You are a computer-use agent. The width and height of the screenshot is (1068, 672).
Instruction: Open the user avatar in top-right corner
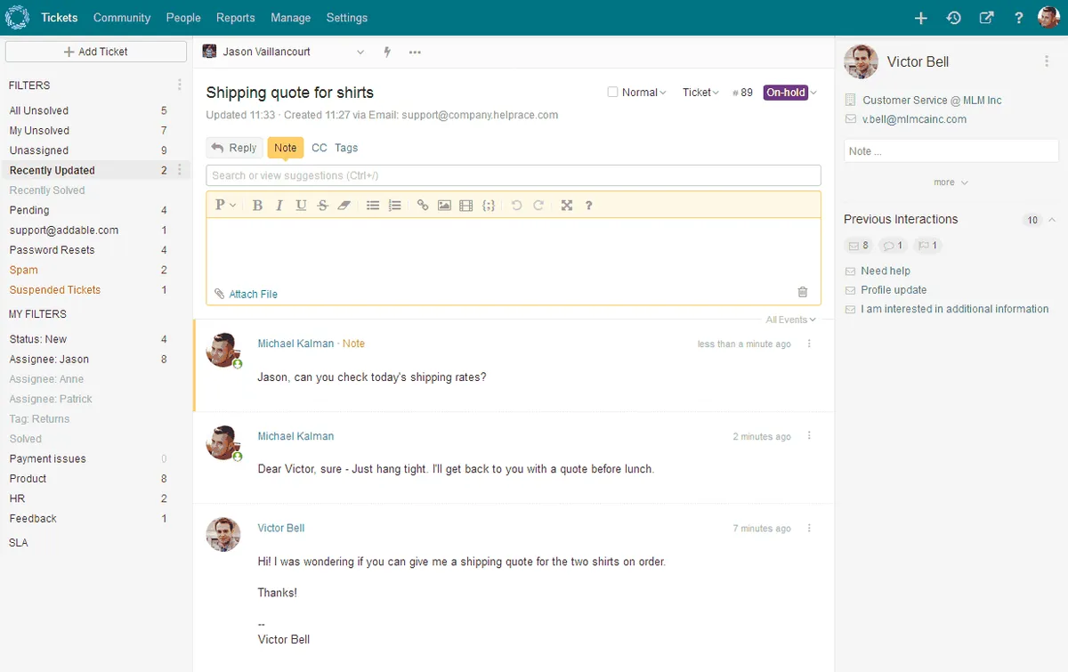[x=1050, y=18]
